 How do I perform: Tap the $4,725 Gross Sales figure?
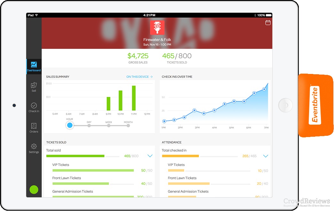coord(138,56)
